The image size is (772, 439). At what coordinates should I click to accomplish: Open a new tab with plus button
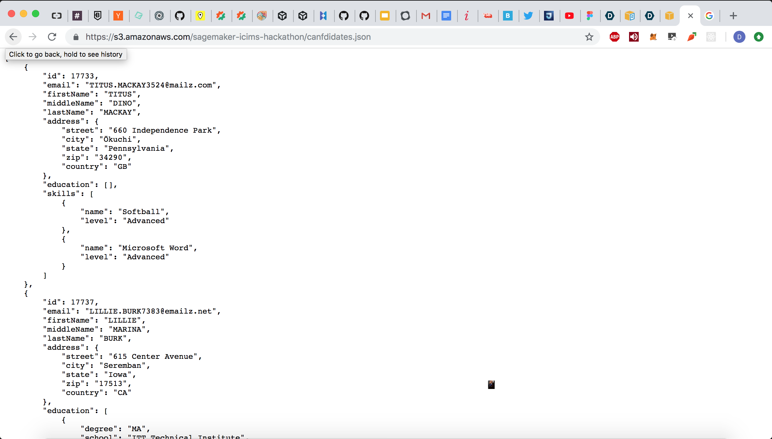point(733,16)
